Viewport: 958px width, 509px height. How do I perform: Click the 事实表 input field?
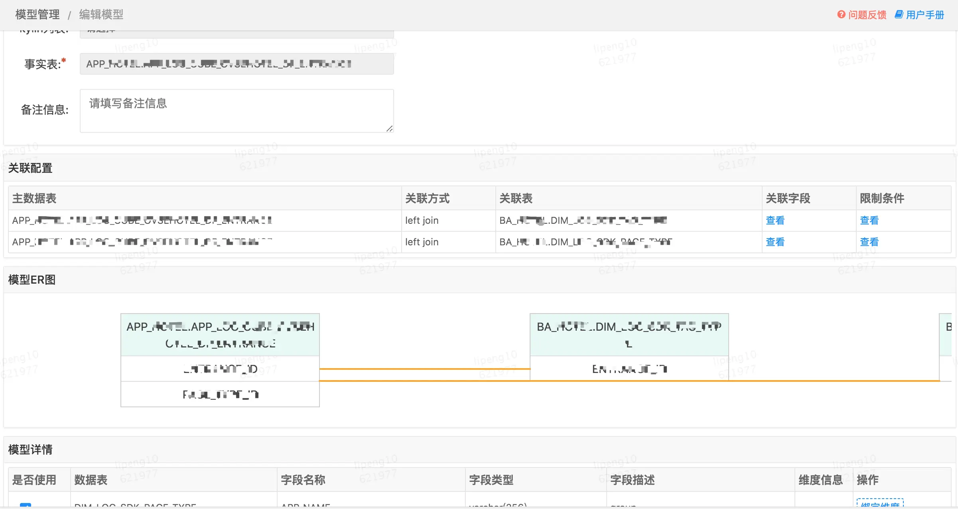(237, 64)
